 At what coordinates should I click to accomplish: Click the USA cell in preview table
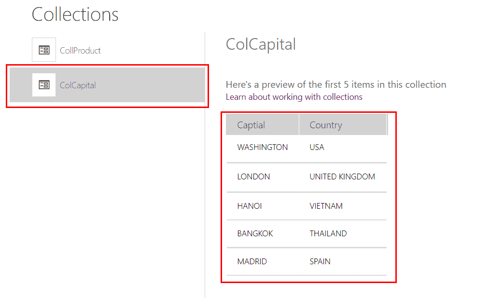317,147
